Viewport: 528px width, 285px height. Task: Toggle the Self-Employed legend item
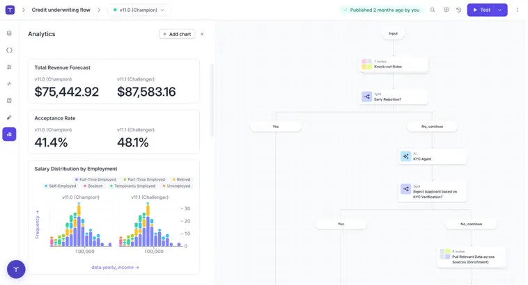pyautogui.click(x=61, y=186)
